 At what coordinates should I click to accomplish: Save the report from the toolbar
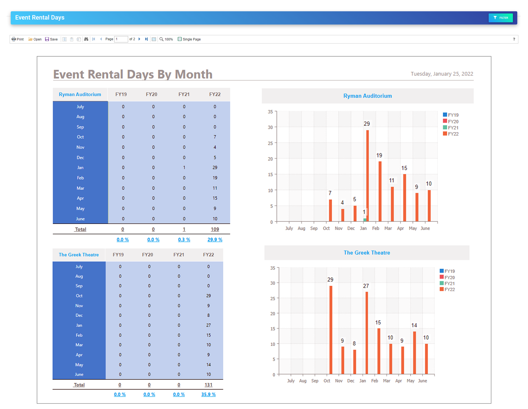51,39
